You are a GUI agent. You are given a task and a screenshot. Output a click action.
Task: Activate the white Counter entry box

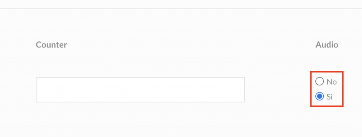[140, 90]
